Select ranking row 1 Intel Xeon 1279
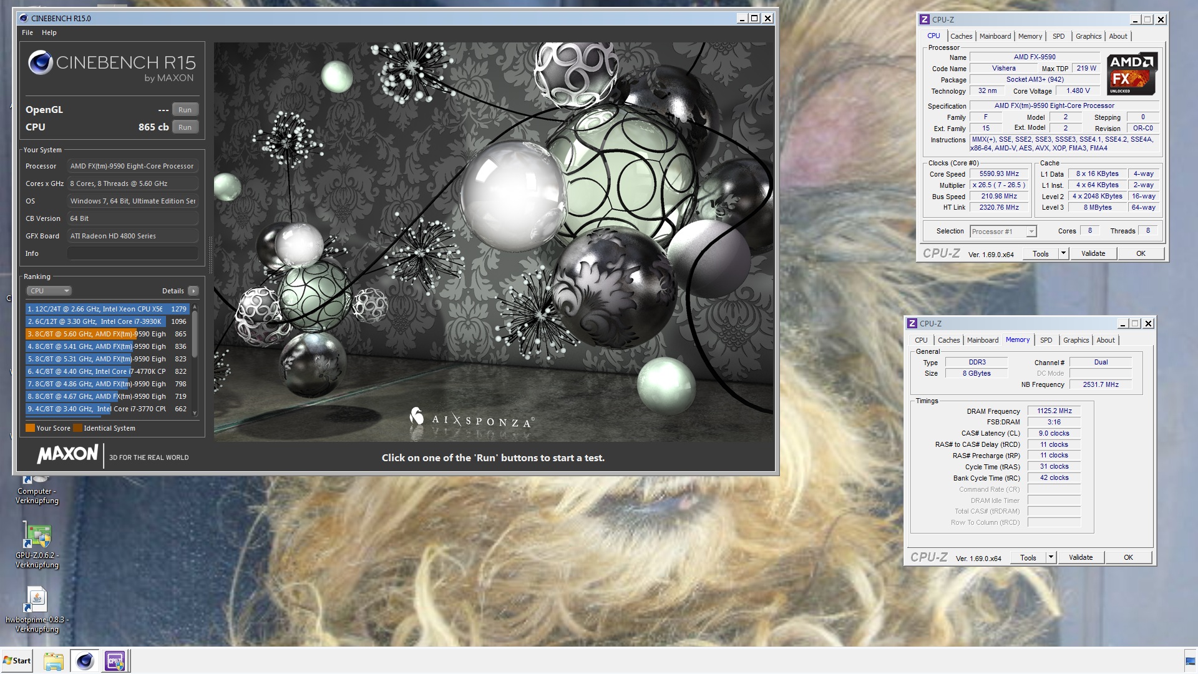Viewport: 1198px width, 674px height. click(107, 309)
